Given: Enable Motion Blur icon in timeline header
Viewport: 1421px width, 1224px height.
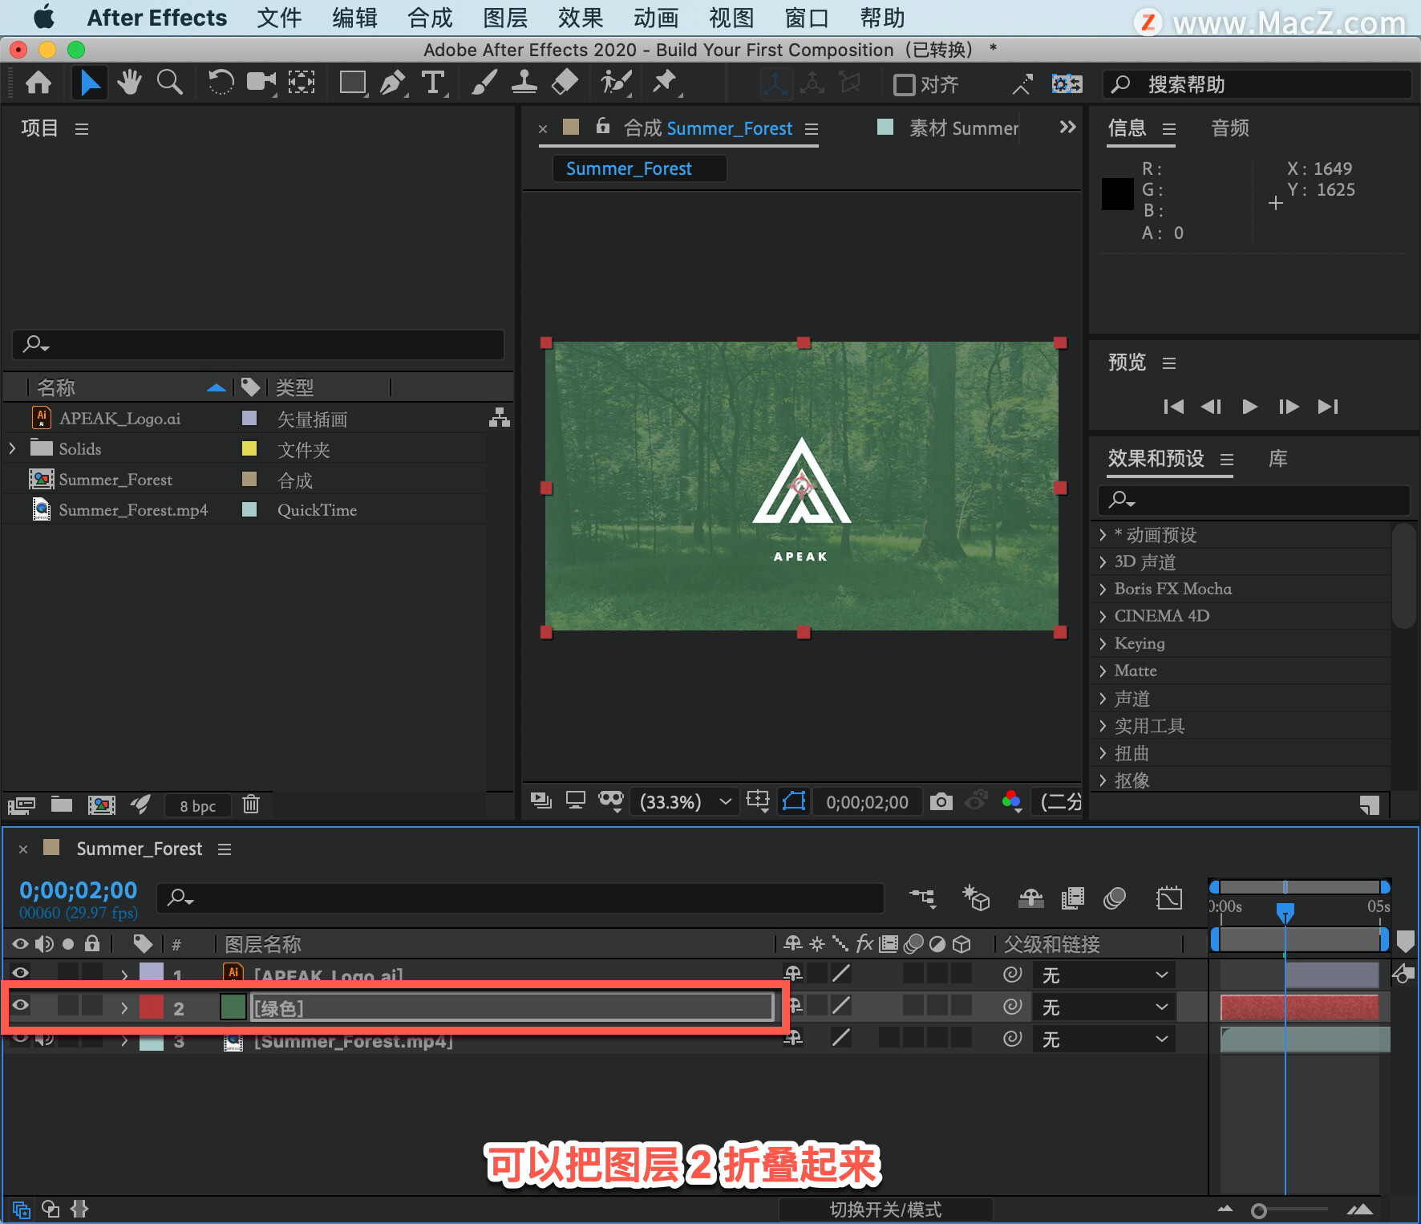Looking at the screenshot, I should click(1115, 898).
